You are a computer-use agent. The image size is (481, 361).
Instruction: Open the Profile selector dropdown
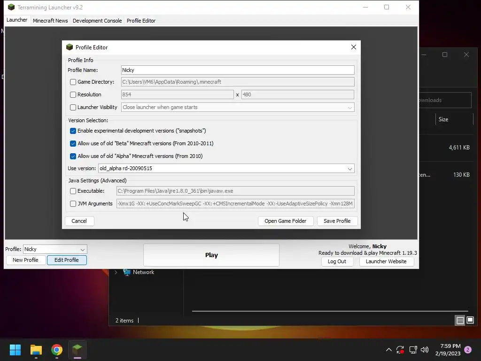[x=55, y=249]
